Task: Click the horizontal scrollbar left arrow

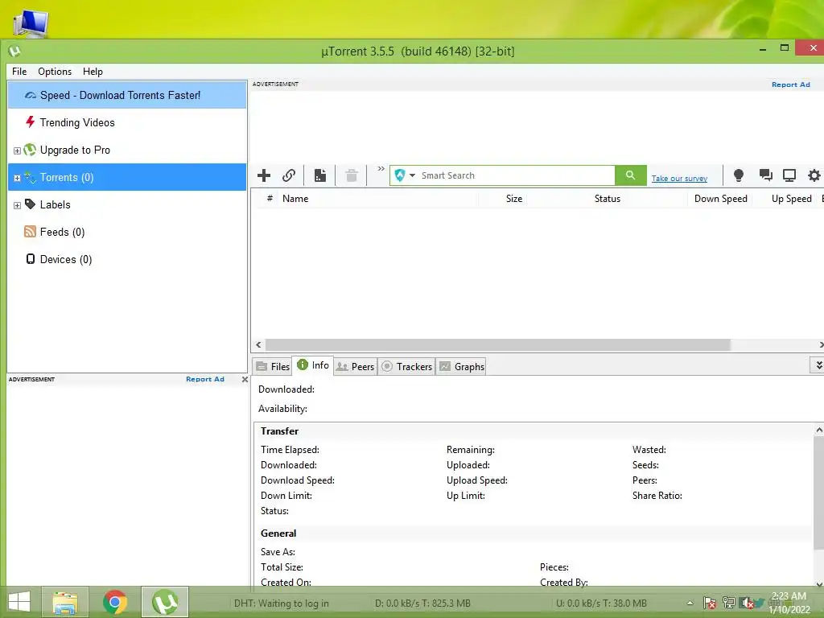Action: (258, 344)
